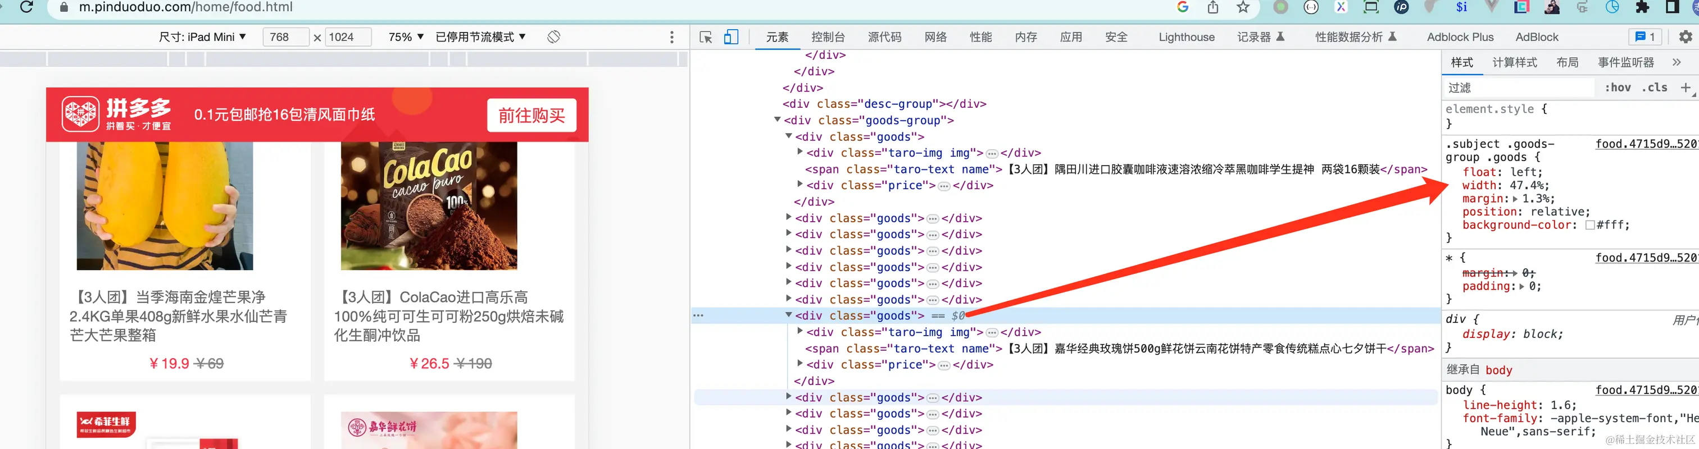Click the 'width: 47.4%' declaration
1699x449 pixels.
tap(1505, 185)
